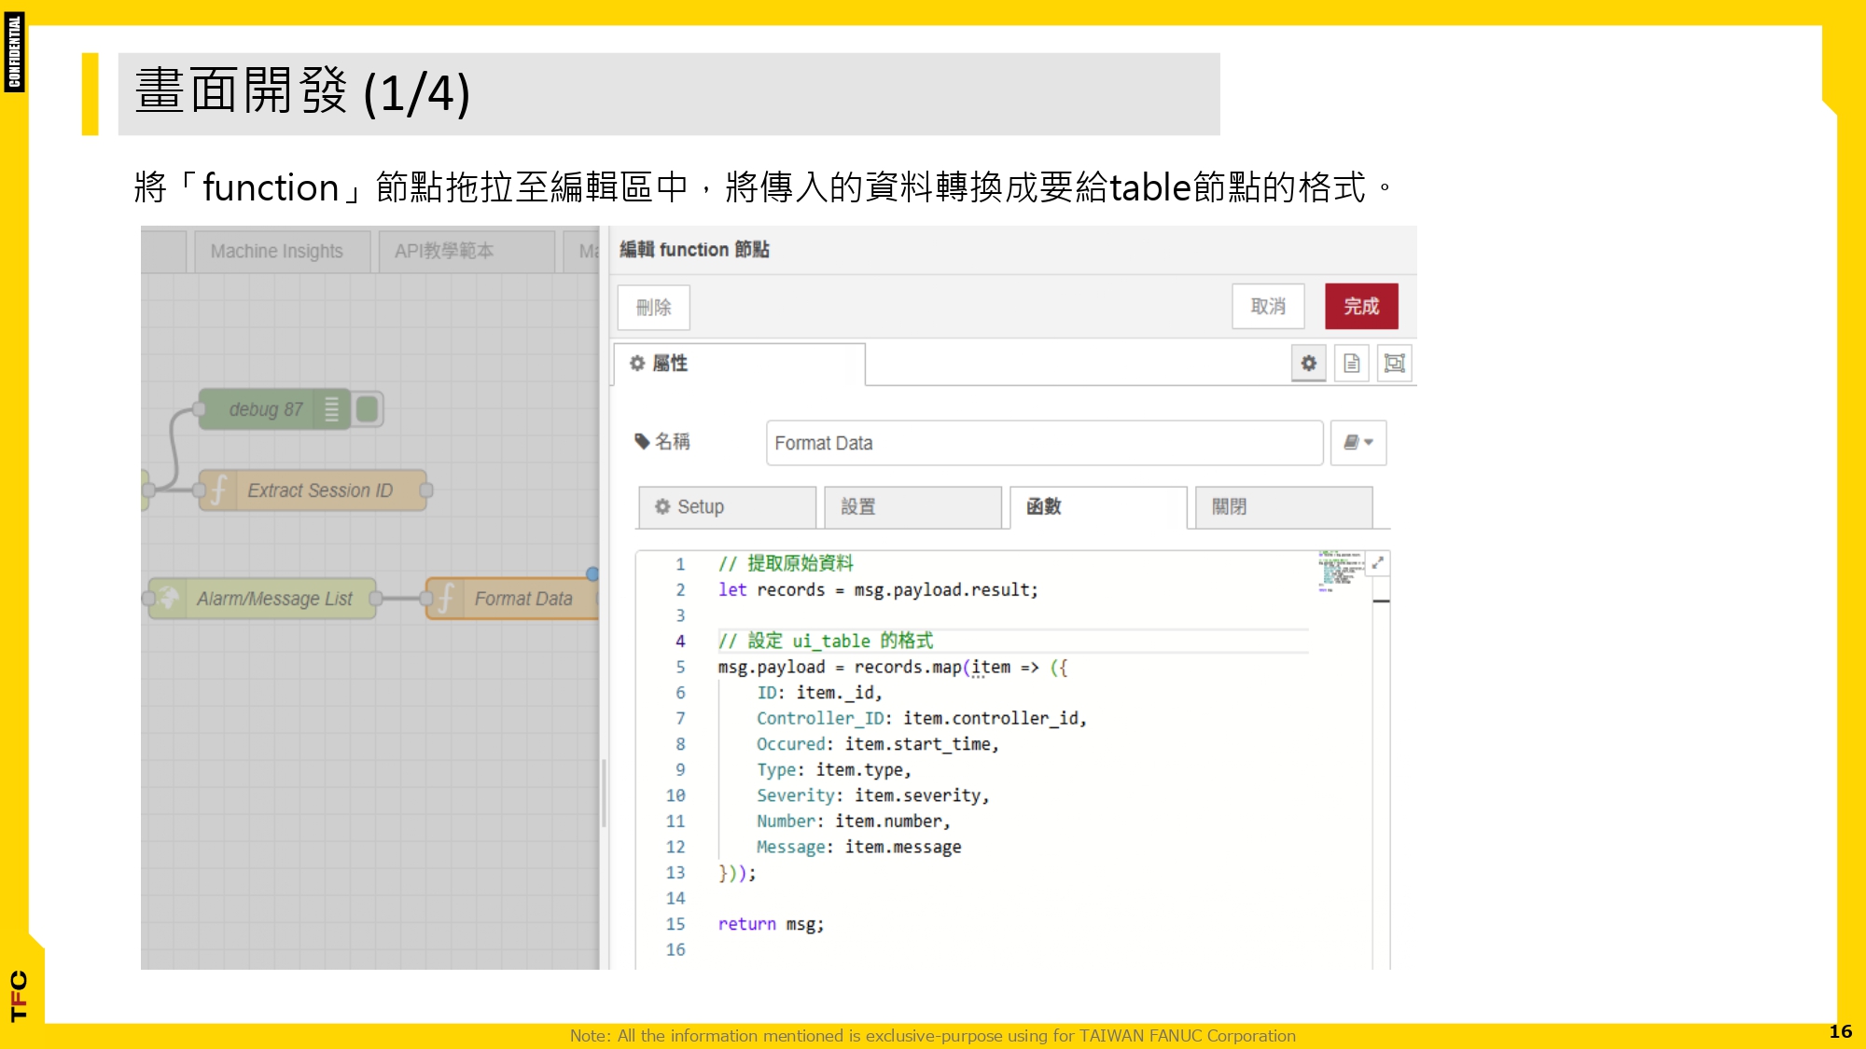The image size is (1866, 1049).
Task: Switch to the 設置 tab
Action: click(912, 506)
